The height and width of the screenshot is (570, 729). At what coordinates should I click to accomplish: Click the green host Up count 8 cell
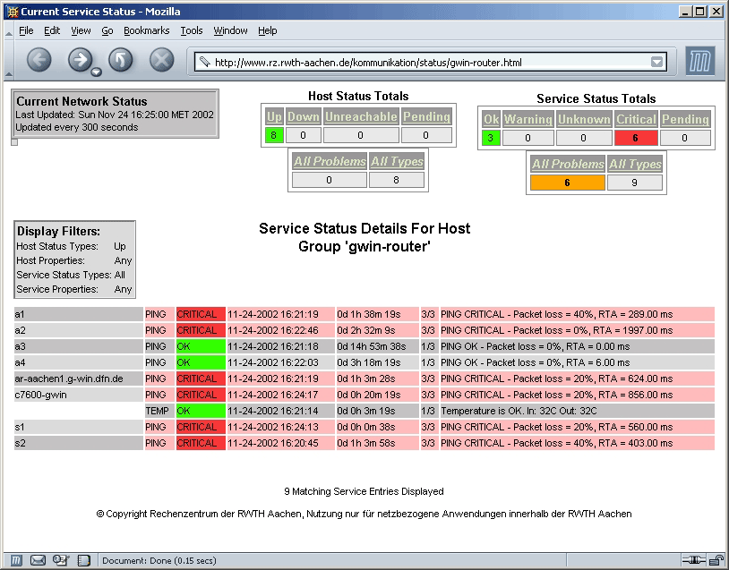pyautogui.click(x=274, y=135)
